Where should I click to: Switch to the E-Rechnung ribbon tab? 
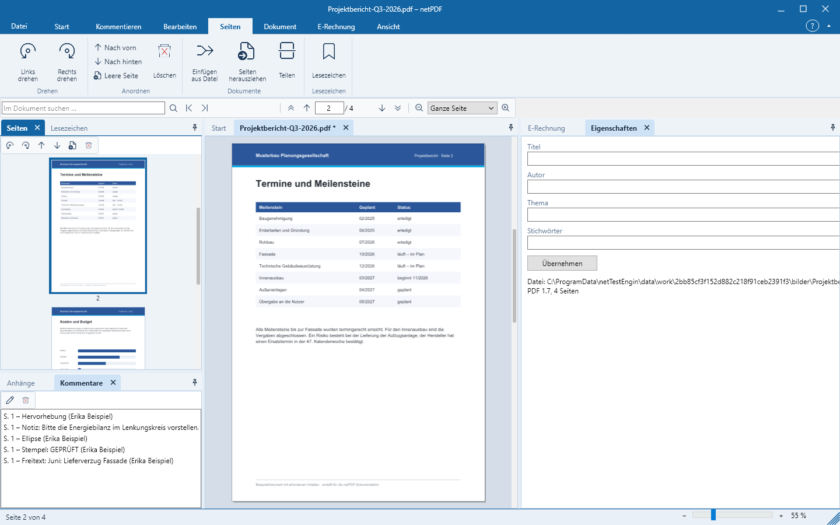coord(336,27)
